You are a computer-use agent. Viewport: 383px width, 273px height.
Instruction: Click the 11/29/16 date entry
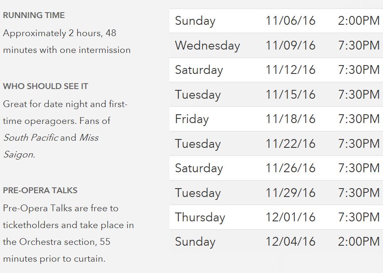(x=290, y=193)
